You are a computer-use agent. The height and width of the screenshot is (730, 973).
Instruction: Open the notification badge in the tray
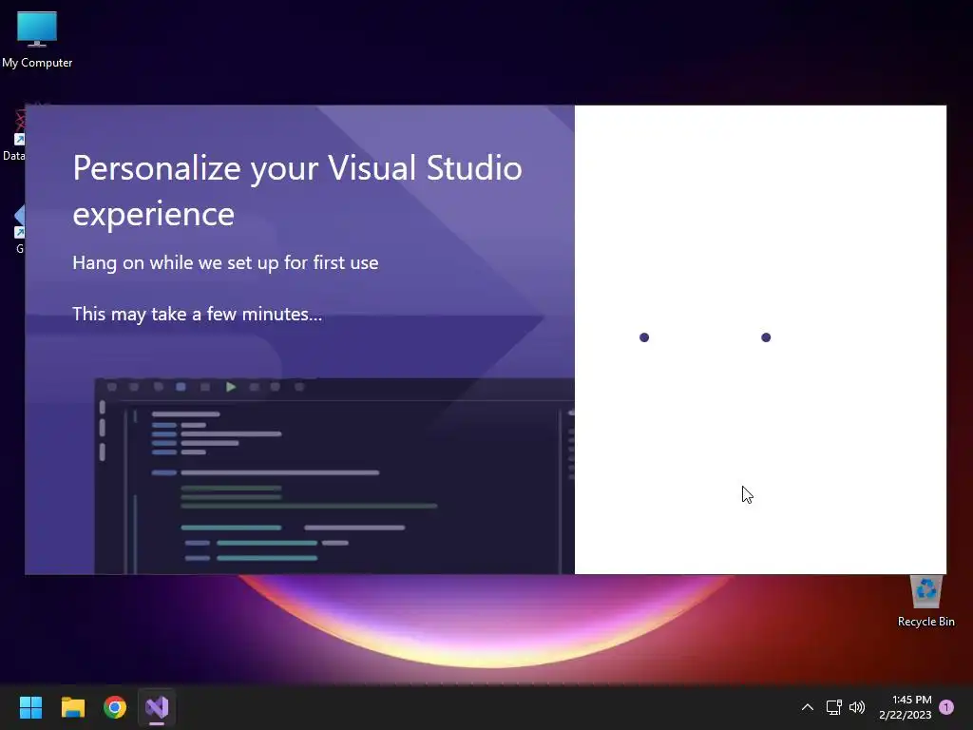[x=946, y=707]
